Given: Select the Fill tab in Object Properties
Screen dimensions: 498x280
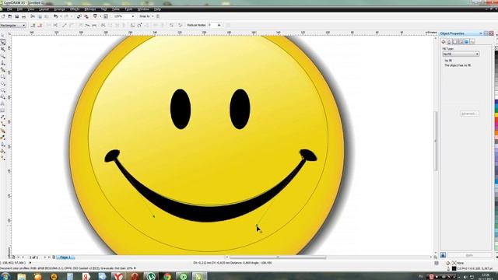Looking at the screenshot, I should click(x=444, y=41).
